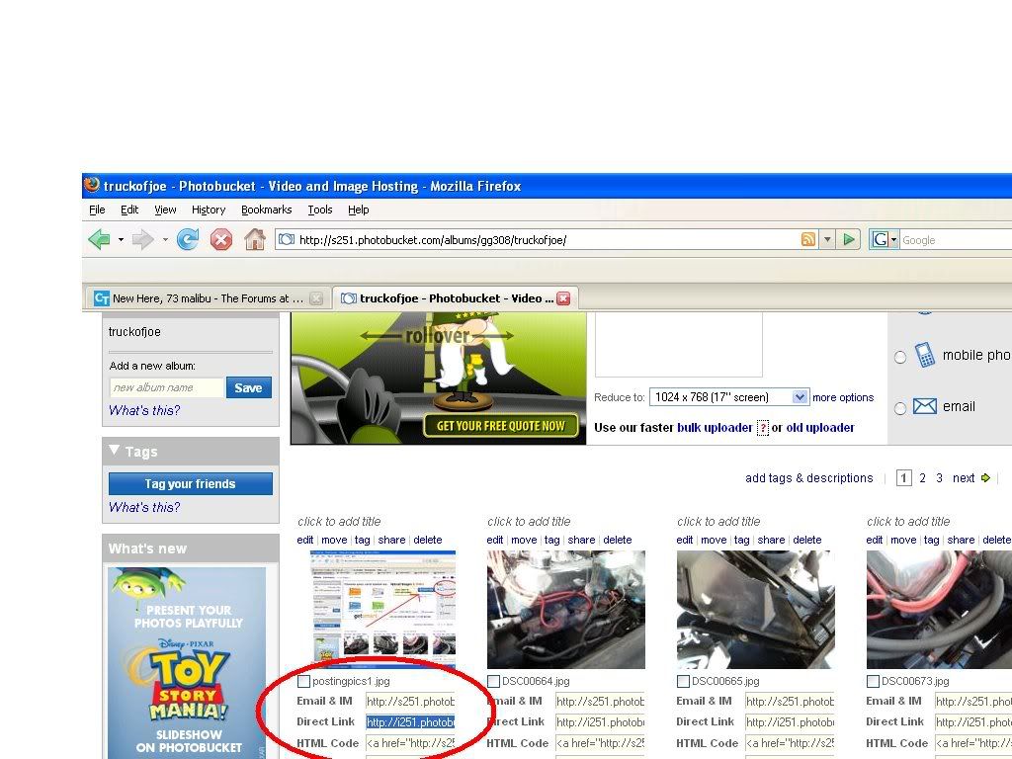Image resolution: width=1012 pixels, height=759 pixels.
Task: Click Email & IM field for DSC00664.jpg
Action: pos(600,702)
